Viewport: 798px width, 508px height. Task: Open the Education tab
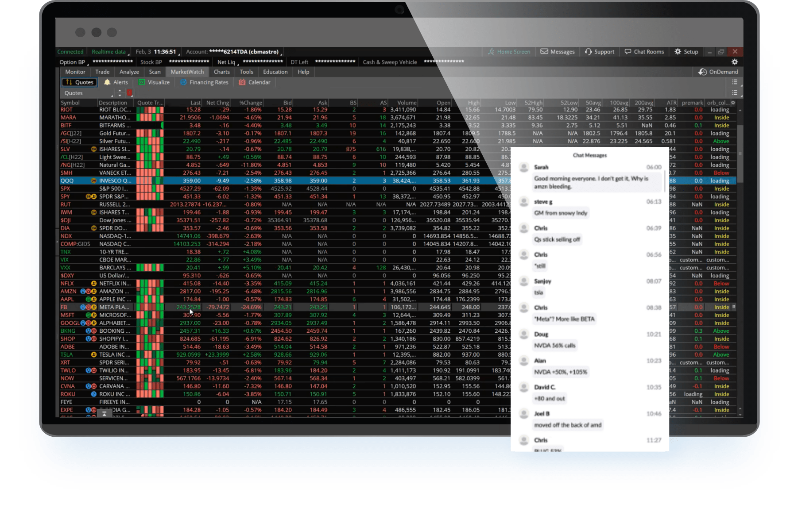click(275, 72)
